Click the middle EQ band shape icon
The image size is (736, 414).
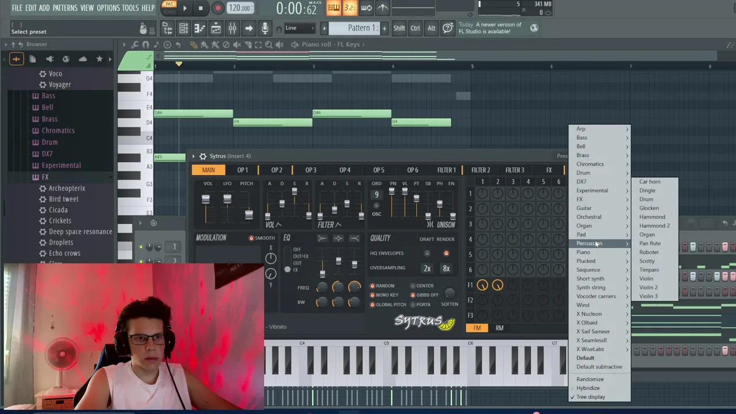pos(338,238)
